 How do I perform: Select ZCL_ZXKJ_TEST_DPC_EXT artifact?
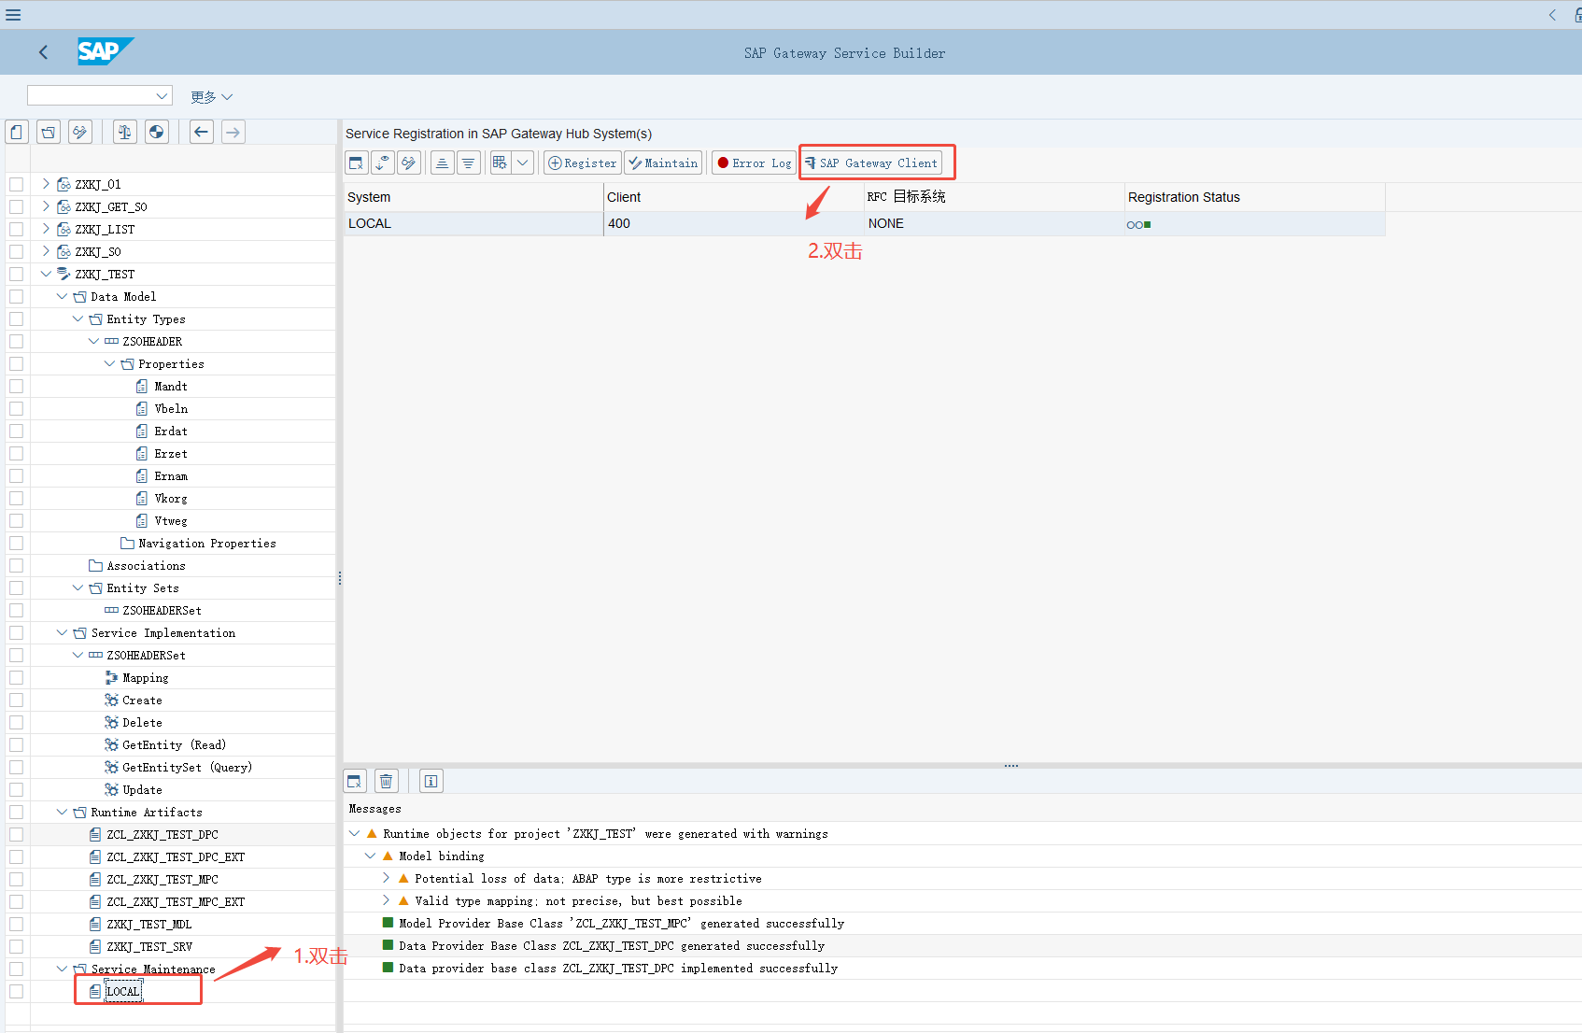coord(176,857)
